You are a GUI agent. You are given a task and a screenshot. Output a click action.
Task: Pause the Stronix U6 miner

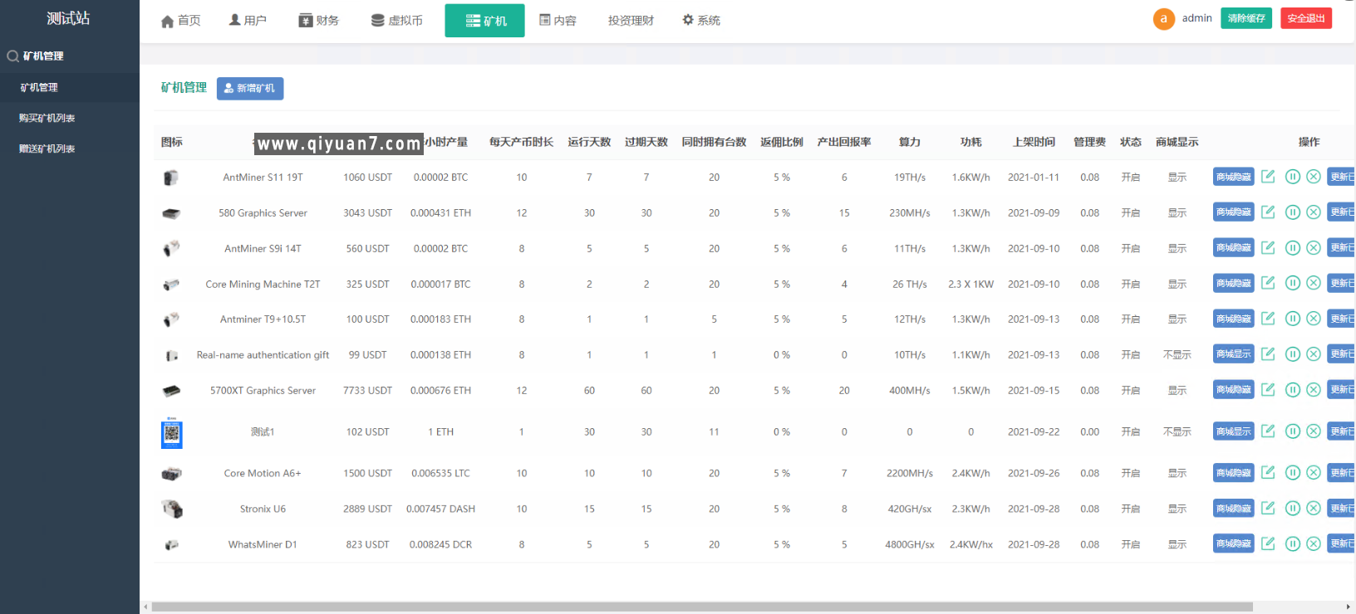[1292, 509]
